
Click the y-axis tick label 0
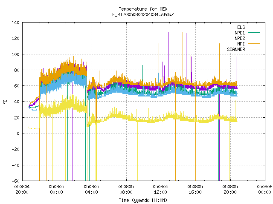coord(18,133)
